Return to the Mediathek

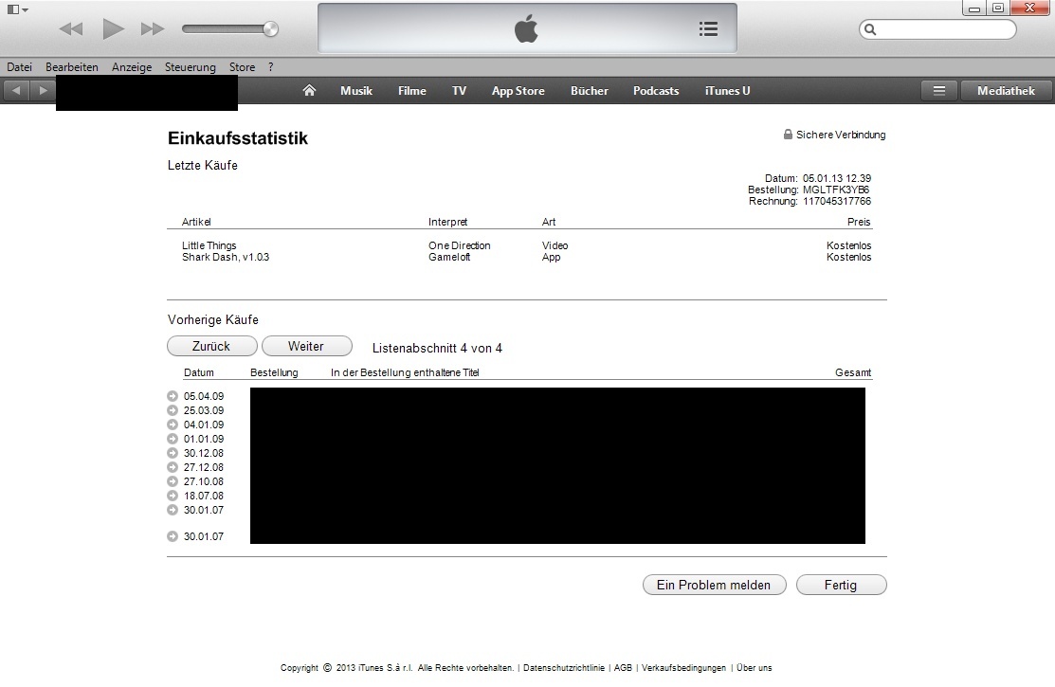coord(1006,90)
